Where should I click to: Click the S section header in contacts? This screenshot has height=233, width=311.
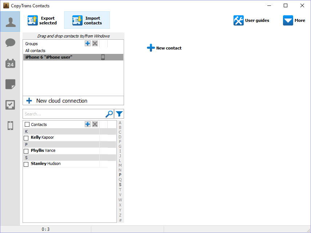(x=69, y=158)
